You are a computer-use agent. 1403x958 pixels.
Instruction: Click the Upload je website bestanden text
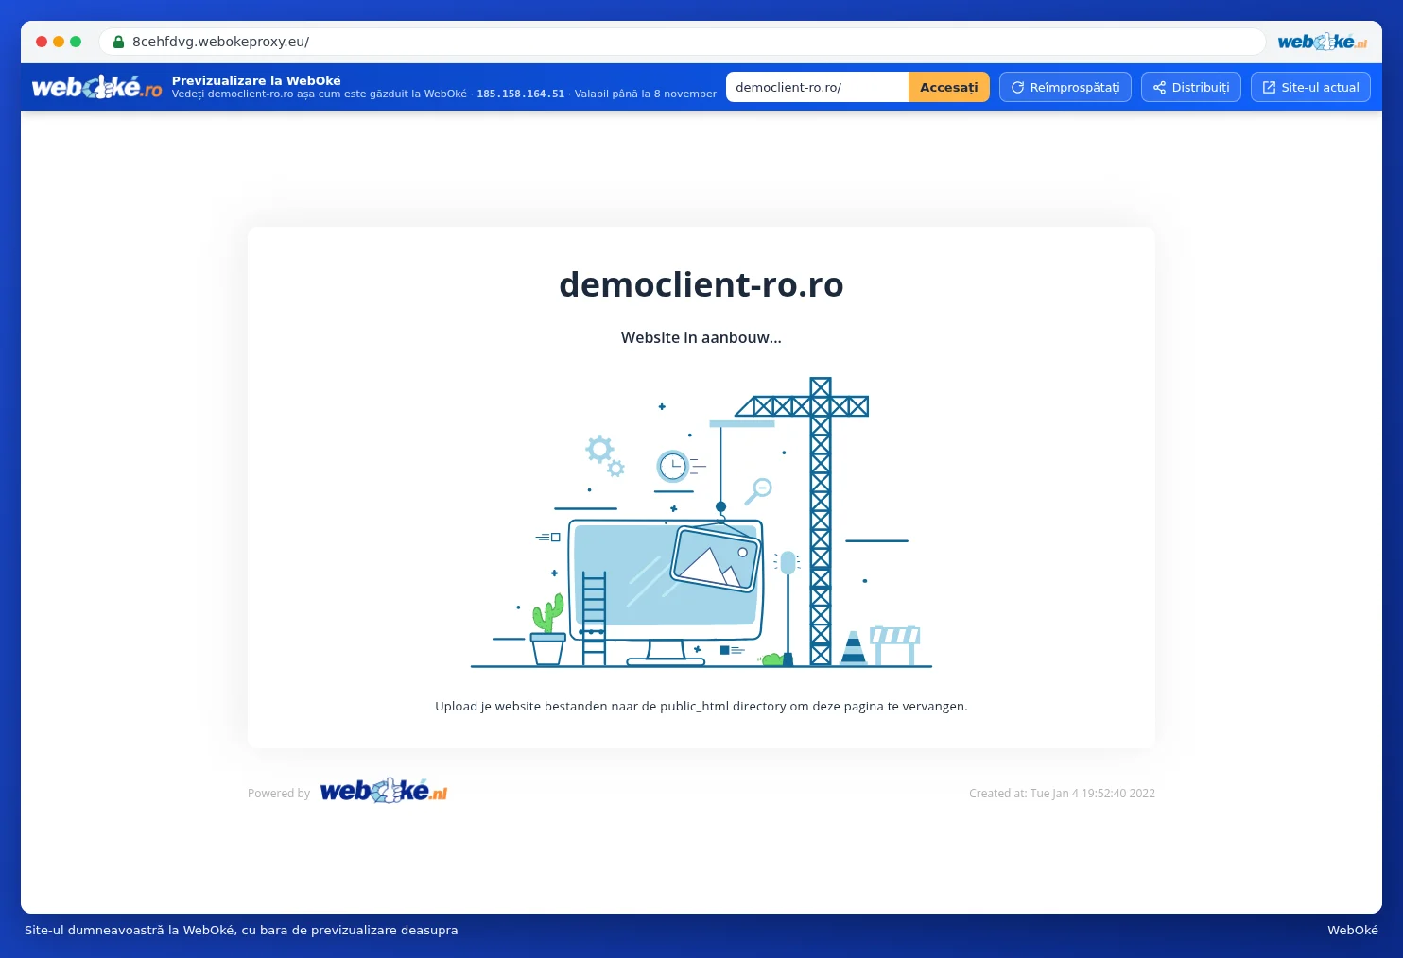[x=701, y=706]
